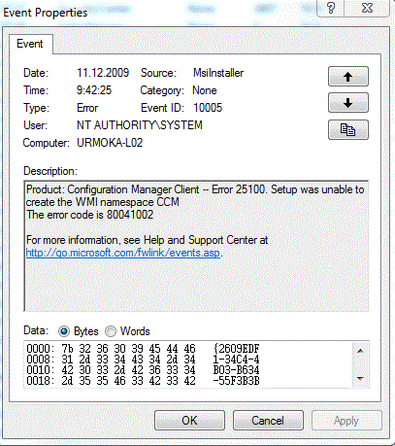The height and width of the screenshot is (446, 395).
Task: Click the help question mark button
Action: coord(331,8)
